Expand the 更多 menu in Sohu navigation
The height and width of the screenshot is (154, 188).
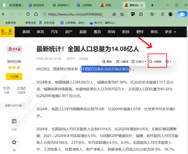170,32
